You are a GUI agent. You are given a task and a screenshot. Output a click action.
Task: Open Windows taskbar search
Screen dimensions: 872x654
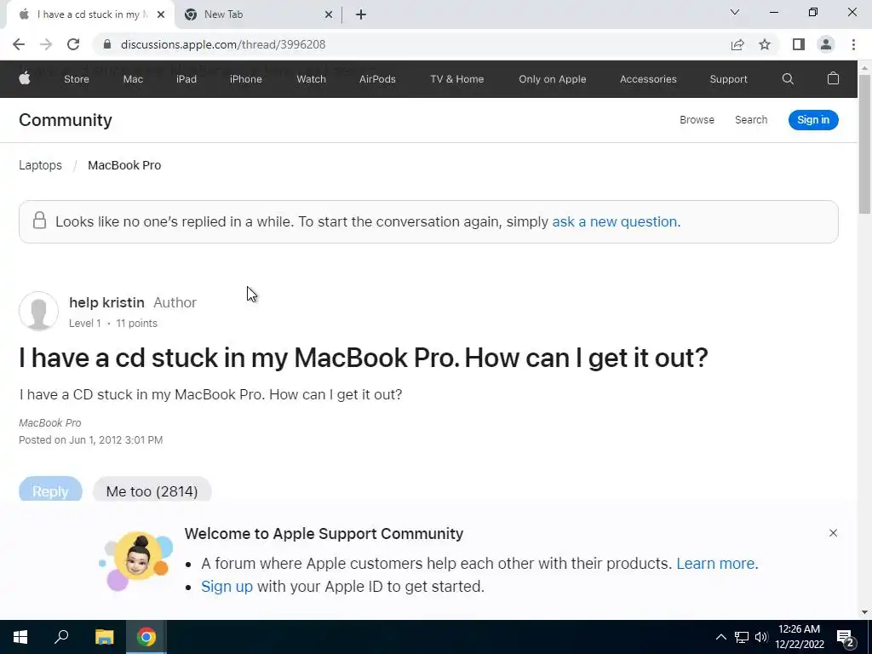61,637
